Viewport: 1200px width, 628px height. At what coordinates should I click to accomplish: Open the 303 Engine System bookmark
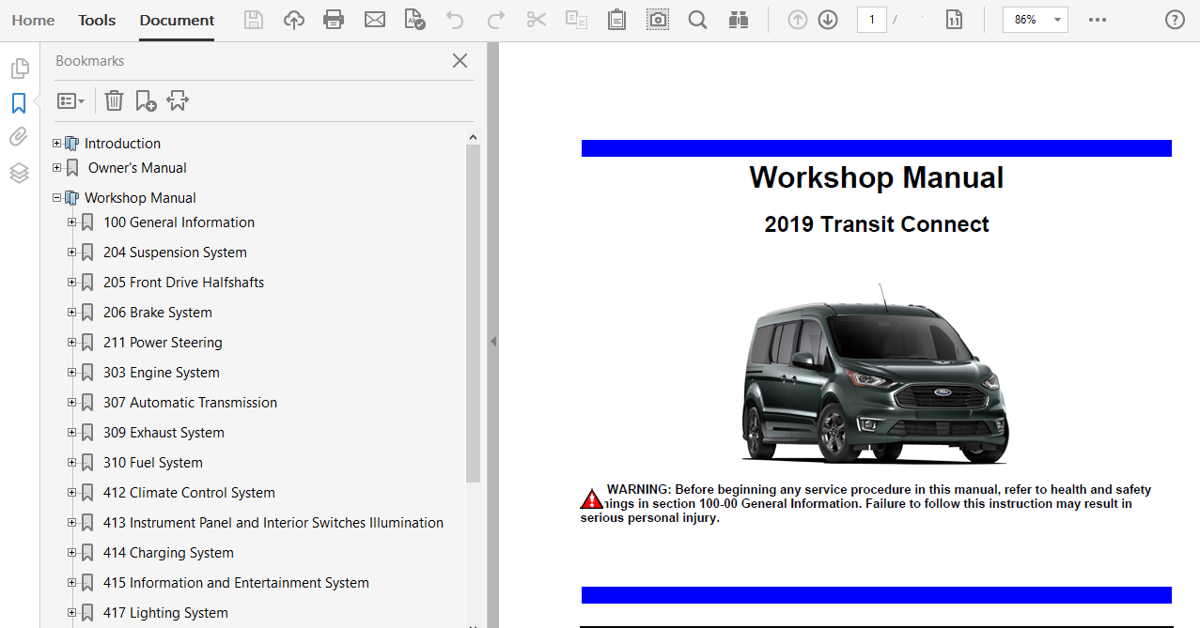pos(161,373)
